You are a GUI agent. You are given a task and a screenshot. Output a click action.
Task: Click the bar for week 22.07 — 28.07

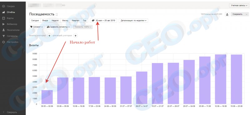coord(173,83)
